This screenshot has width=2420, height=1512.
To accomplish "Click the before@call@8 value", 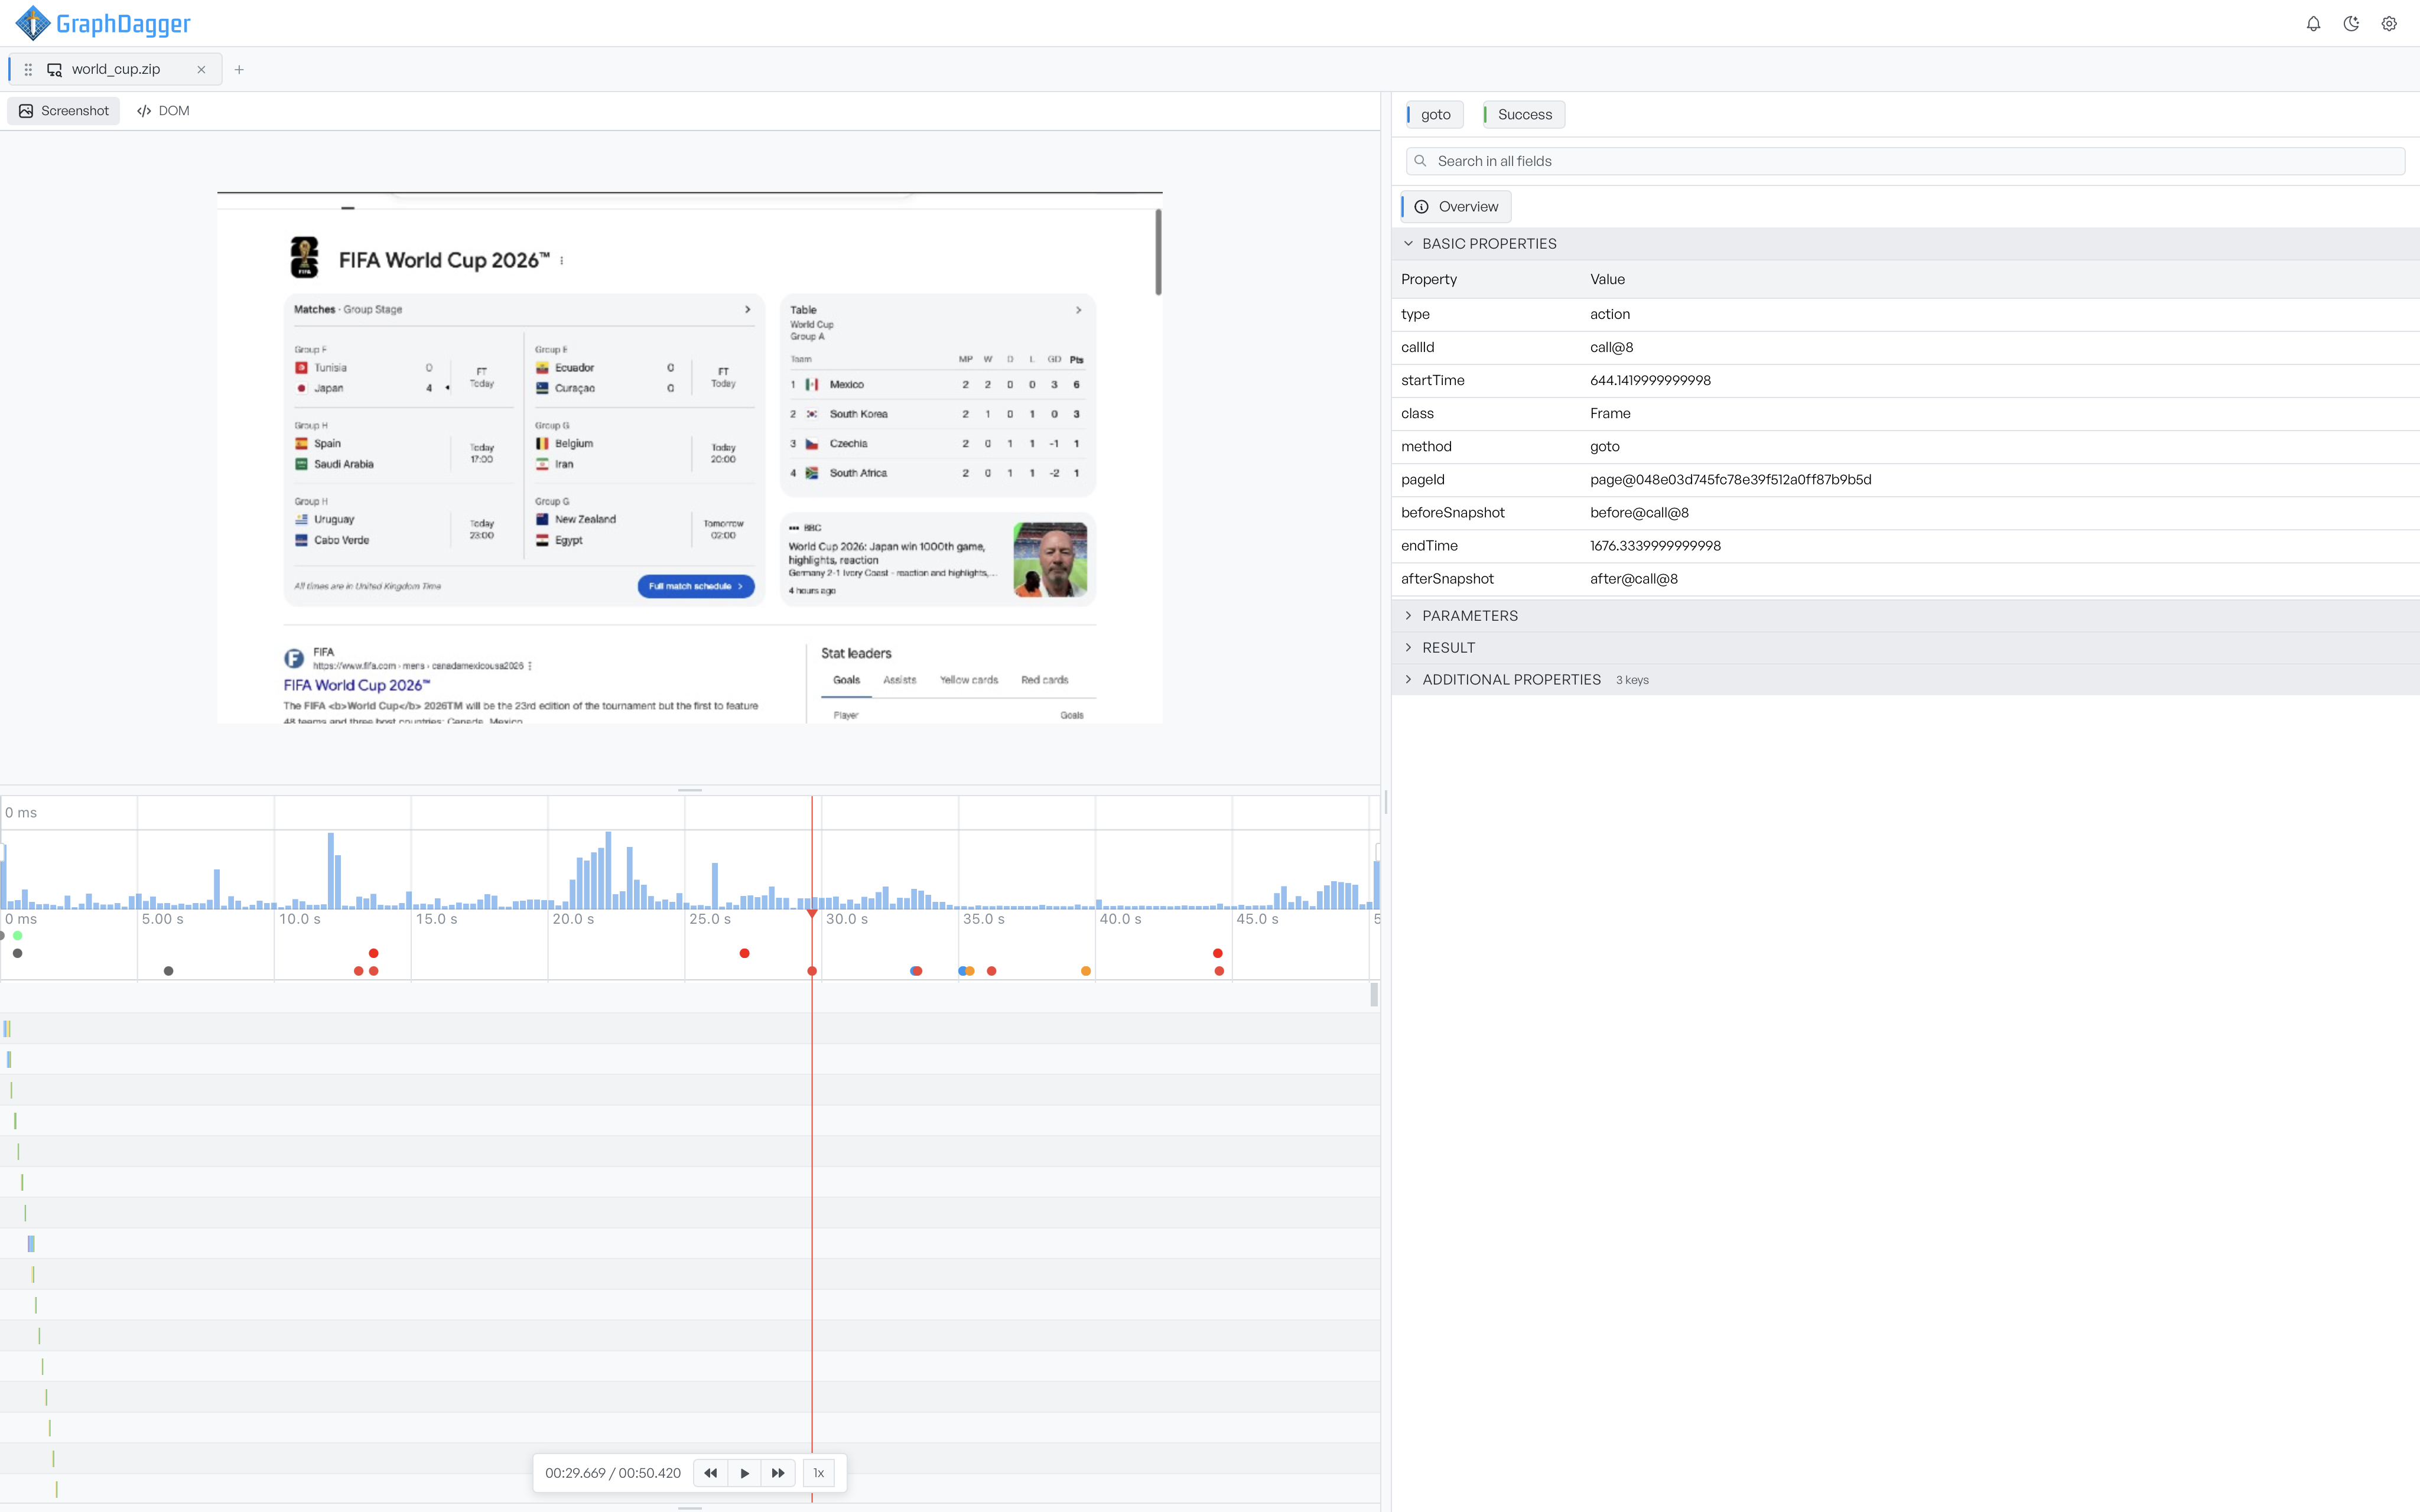I will [1639, 513].
